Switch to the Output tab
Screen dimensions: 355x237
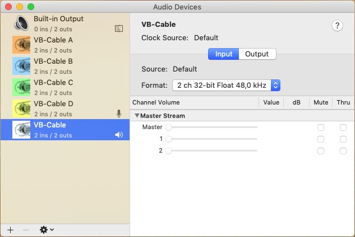click(257, 54)
